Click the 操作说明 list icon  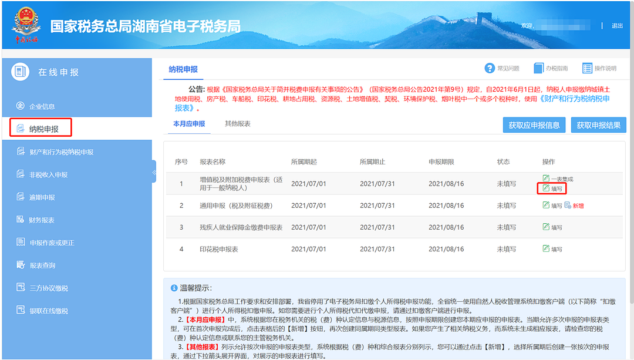tap(587, 68)
